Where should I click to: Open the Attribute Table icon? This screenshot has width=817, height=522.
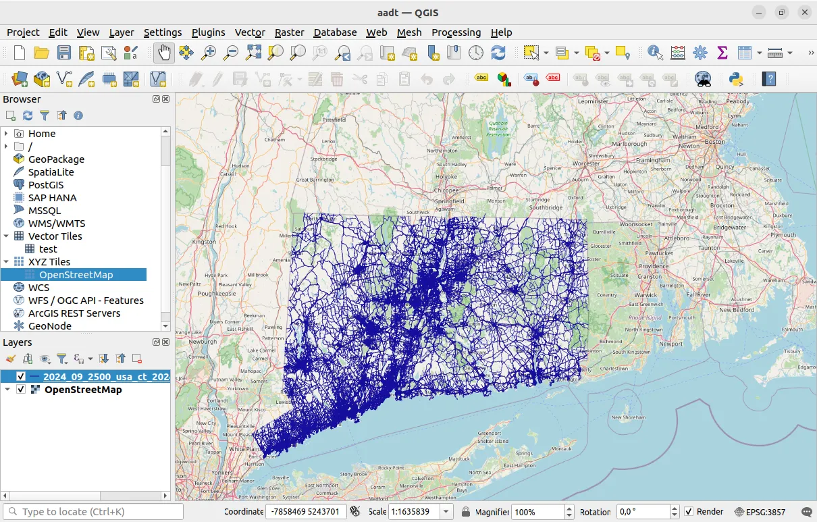click(745, 53)
